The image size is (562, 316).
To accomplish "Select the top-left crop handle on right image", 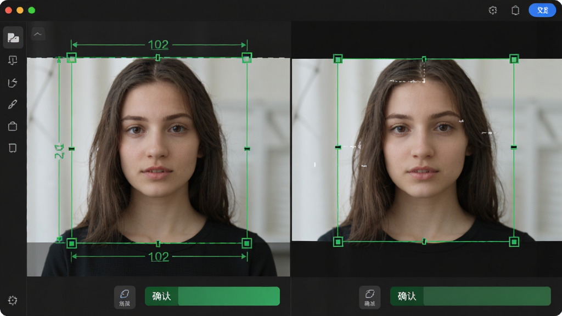I will 338,59.
